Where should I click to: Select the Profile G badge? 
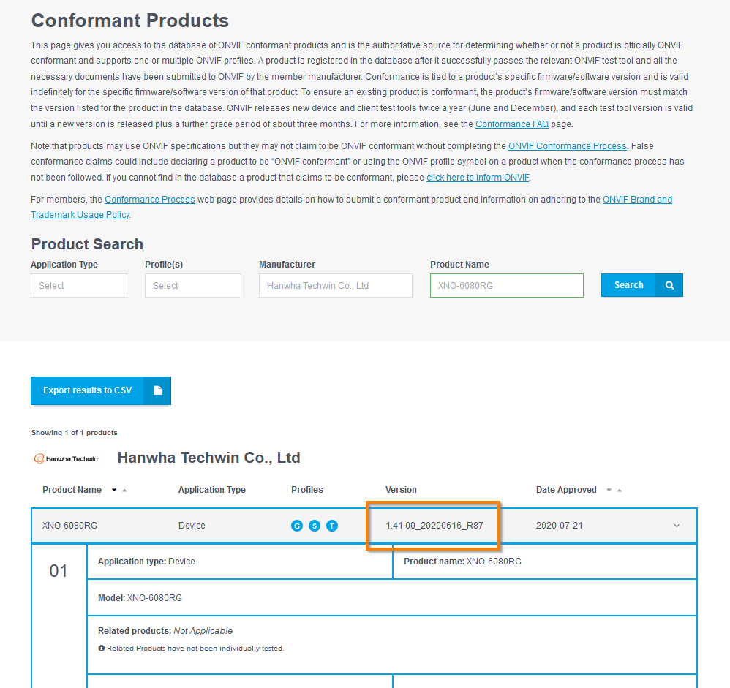297,526
